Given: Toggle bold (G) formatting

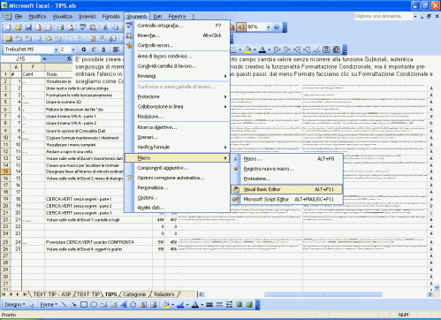Looking at the screenshot, I should [x=84, y=50].
